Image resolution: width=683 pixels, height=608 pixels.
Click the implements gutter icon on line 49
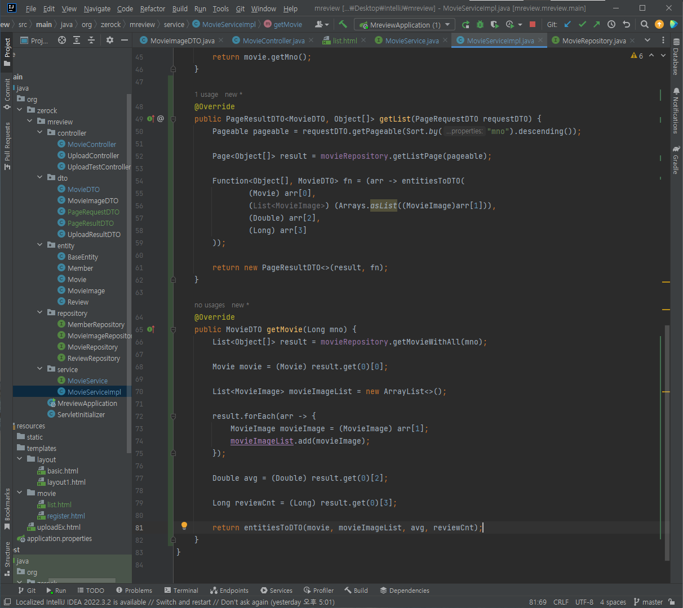pyautogui.click(x=150, y=119)
